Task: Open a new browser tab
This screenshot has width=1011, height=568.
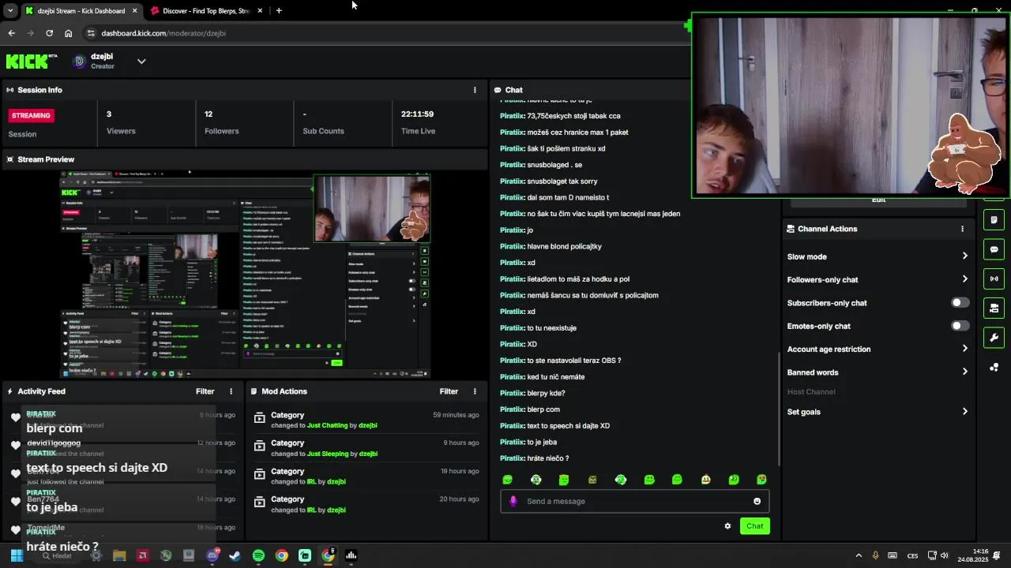Action: click(279, 11)
